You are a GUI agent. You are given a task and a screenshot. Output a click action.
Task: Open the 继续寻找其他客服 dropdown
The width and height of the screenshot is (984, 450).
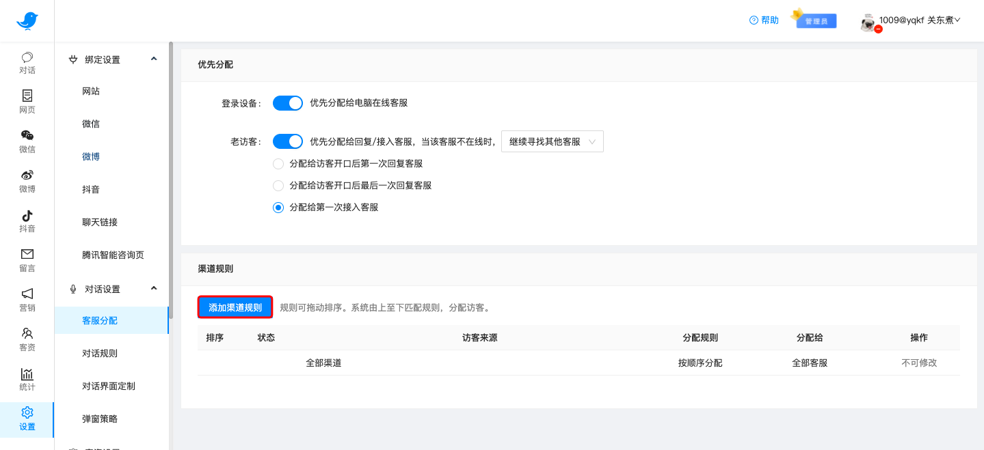[552, 141]
